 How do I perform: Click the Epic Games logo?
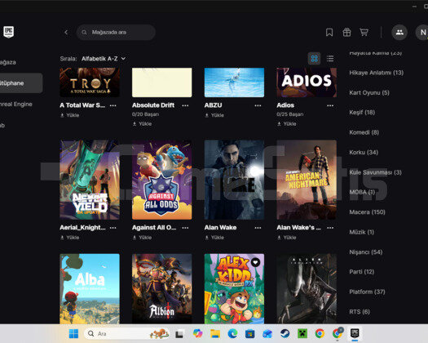pyautogui.click(x=8, y=32)
